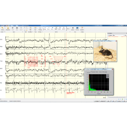127x127 pixels.
Task: Click the gray Stop square icon
Action: pos(17,28)
